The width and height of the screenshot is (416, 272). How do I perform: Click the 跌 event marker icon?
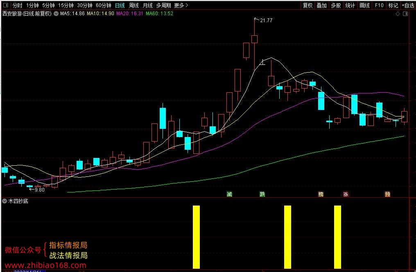[262, 194]
